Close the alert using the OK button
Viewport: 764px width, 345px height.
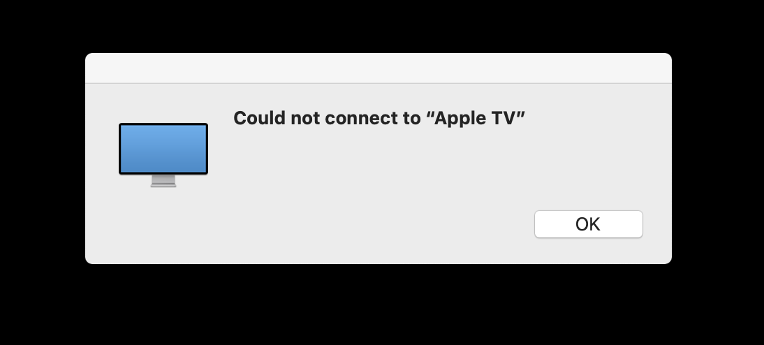click(588, 224)
